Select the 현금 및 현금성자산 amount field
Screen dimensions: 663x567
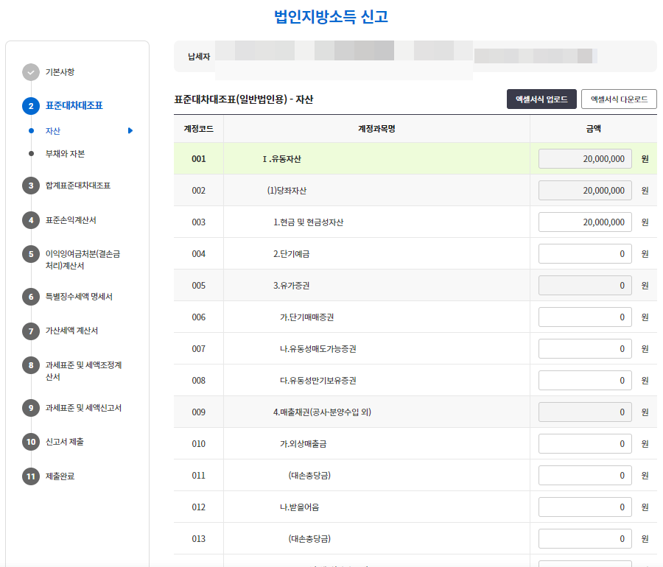(585, 222)
